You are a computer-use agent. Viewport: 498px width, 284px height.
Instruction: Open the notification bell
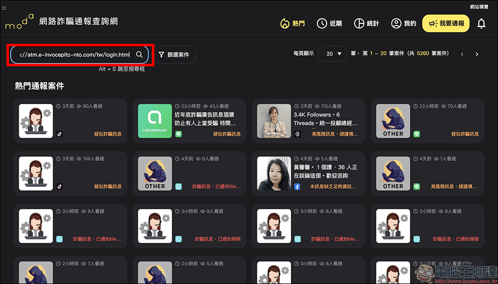click(482, 23)
